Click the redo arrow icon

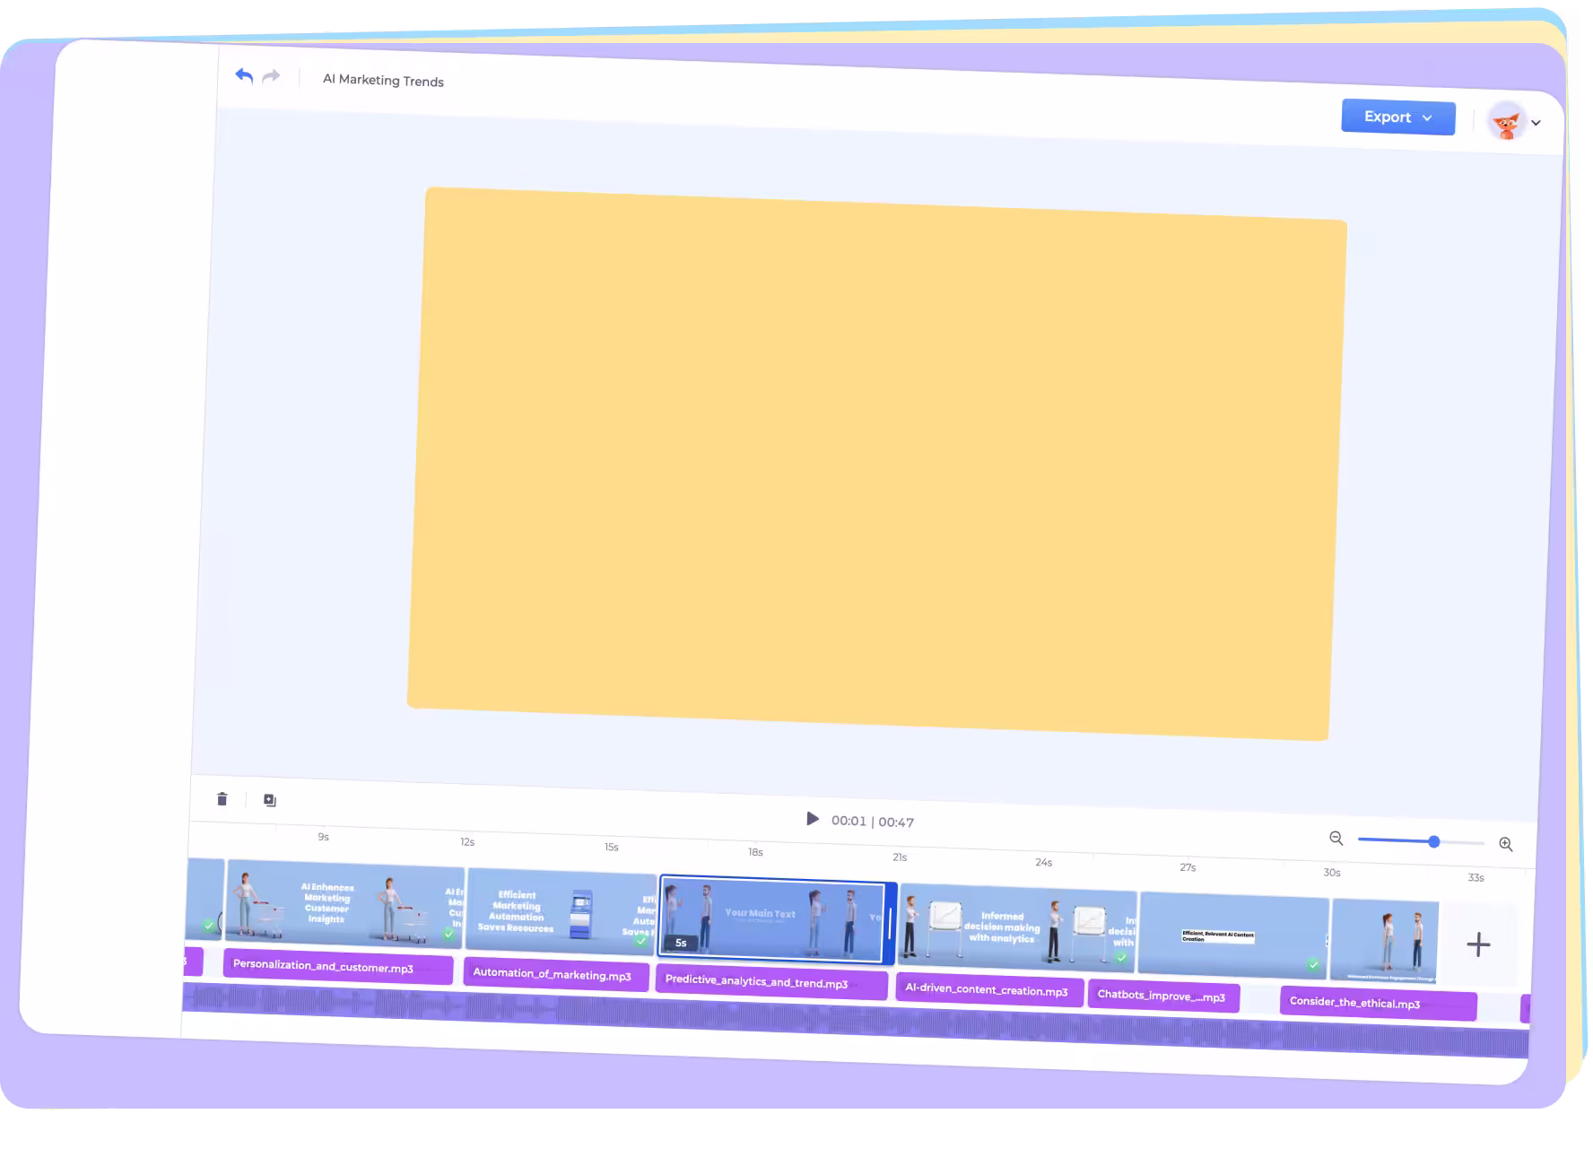(x=272, y=77)
